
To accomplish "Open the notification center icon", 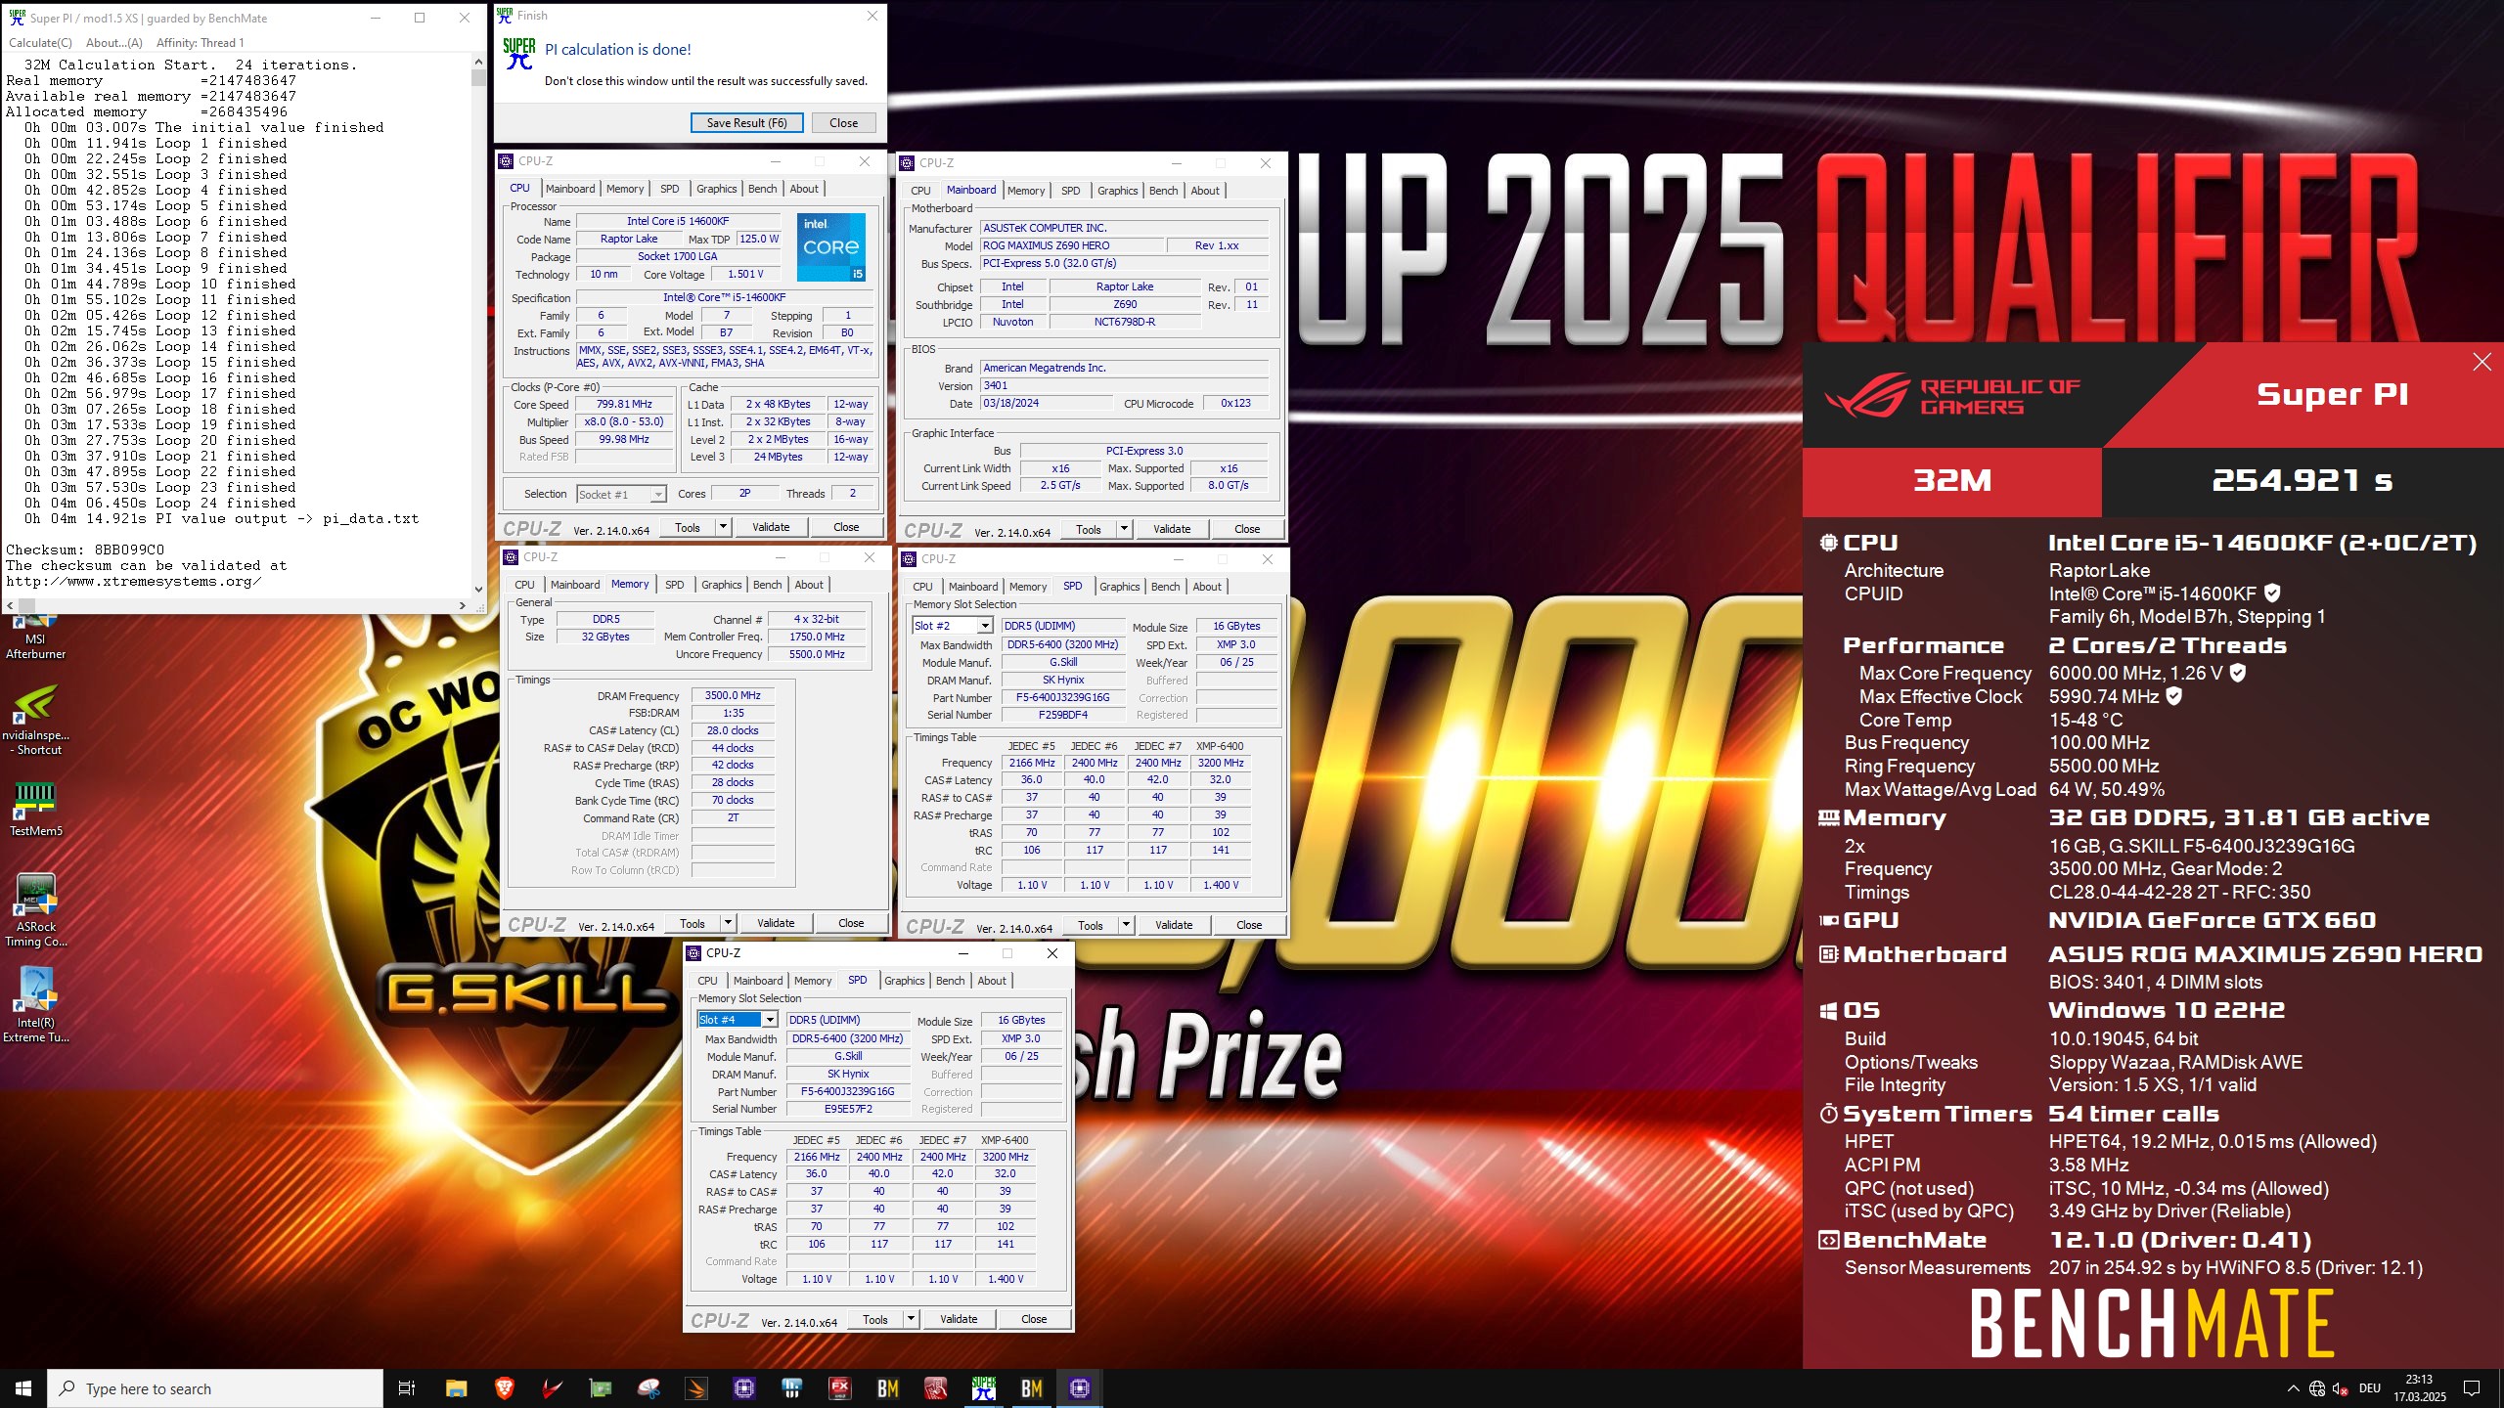I will coord(2472,1388).
